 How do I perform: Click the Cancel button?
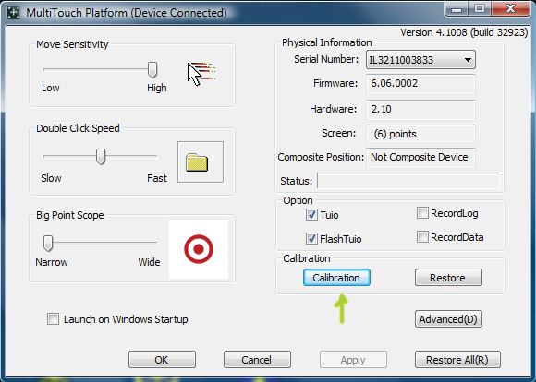click(257, 360)
